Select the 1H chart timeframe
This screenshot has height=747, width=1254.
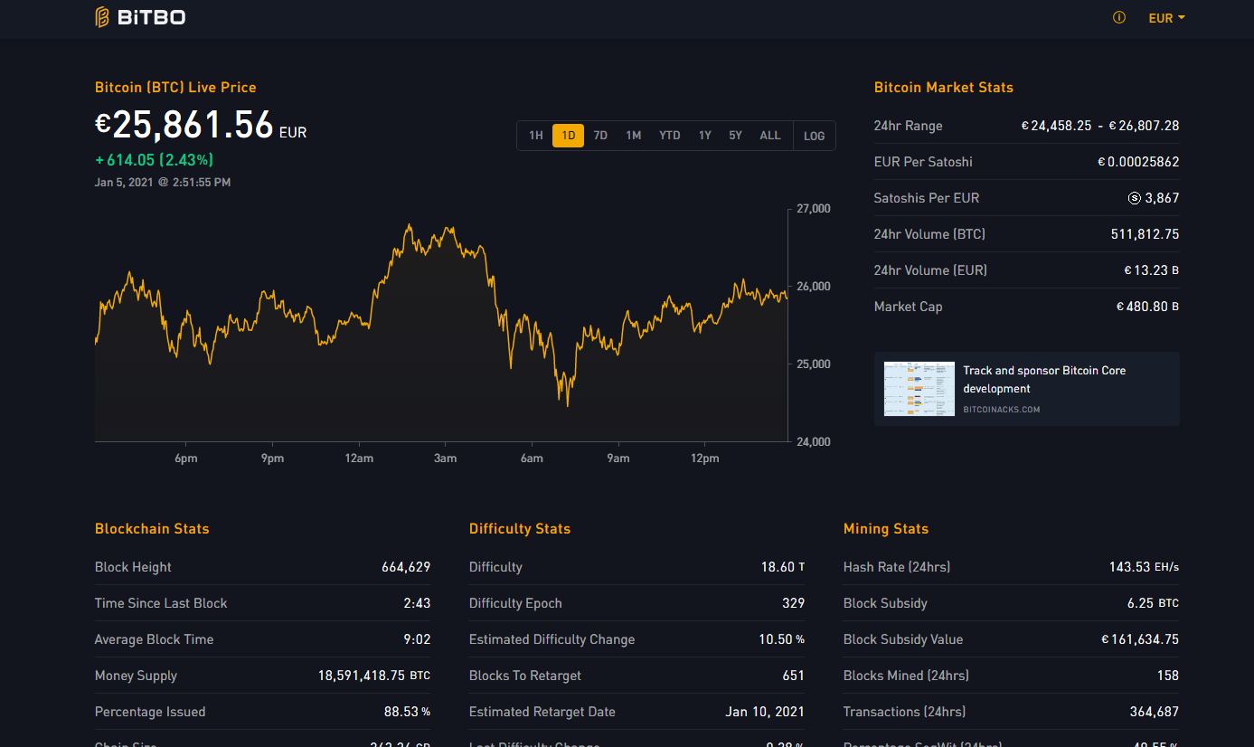[x=536, y=136]
